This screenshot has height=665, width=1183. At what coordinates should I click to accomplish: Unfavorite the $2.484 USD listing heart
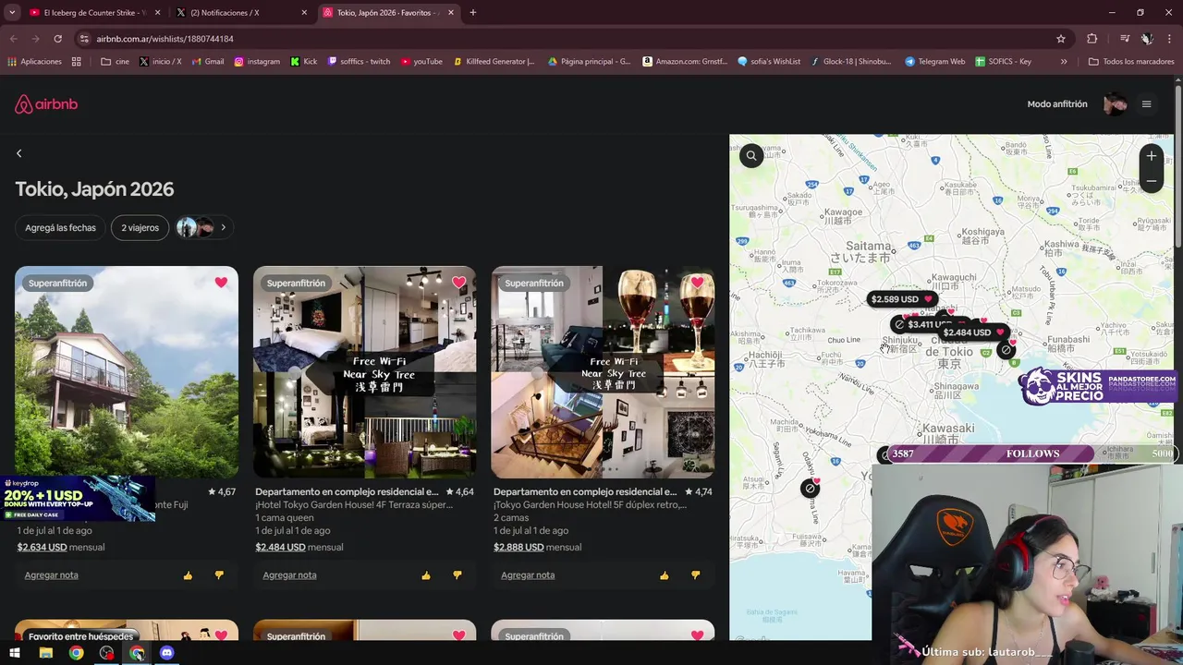coord(458,283)
